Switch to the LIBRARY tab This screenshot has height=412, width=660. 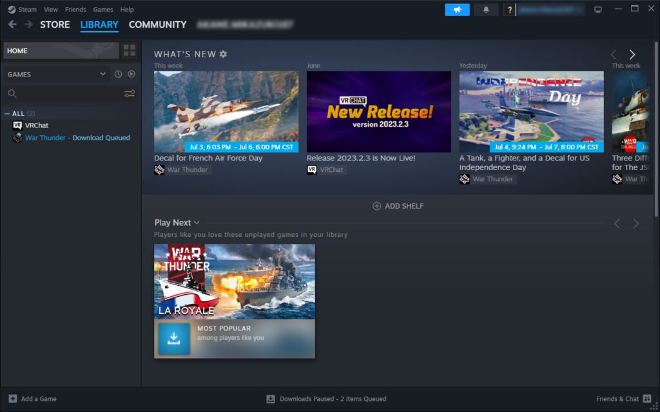tap(99, 24)
